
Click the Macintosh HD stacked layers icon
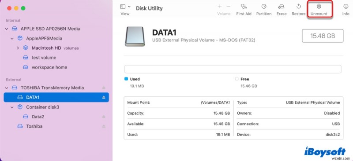[26, 48]
